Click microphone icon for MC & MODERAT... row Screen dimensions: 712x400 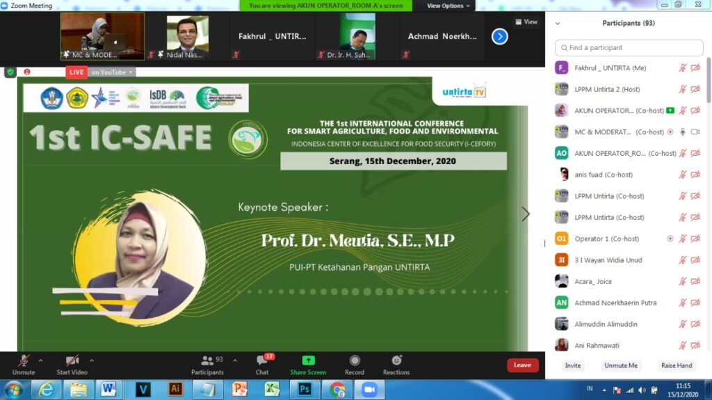pyautogui.click(x=683, y=131)
